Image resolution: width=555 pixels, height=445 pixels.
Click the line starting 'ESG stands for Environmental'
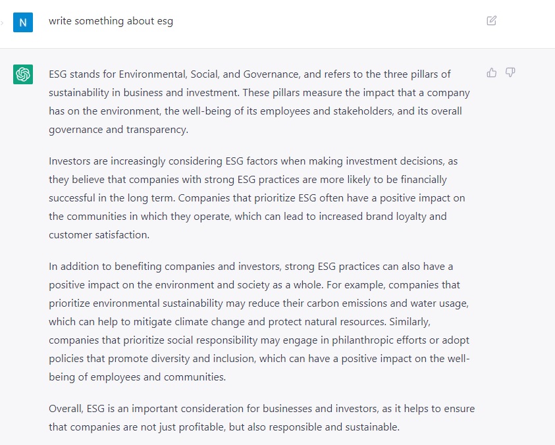pos(250,74)
